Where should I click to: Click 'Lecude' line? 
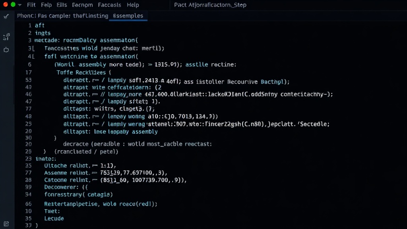click(54, 219)
